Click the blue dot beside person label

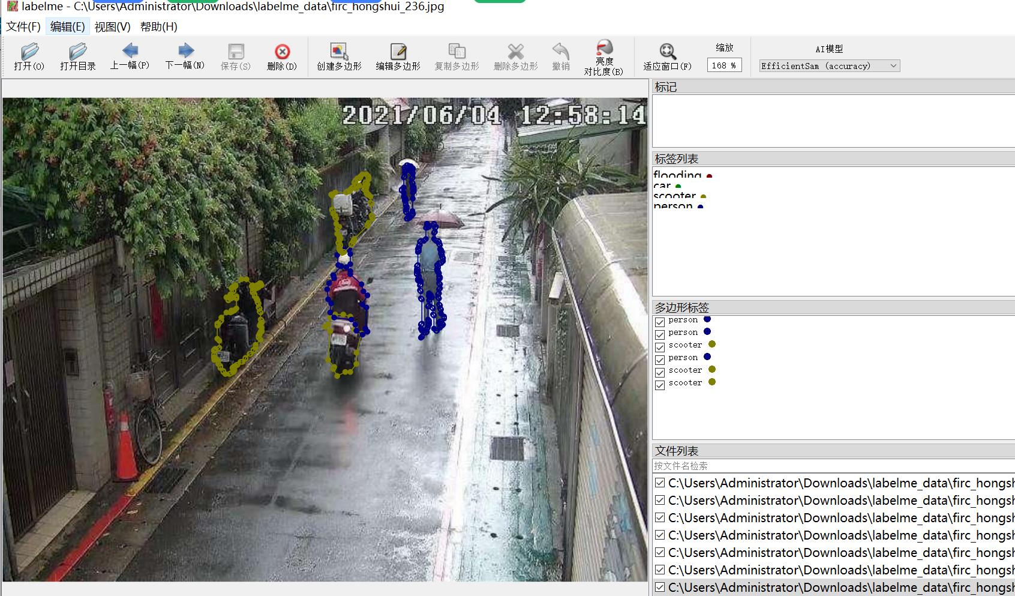pyautogui.click(x=700, y=206)
